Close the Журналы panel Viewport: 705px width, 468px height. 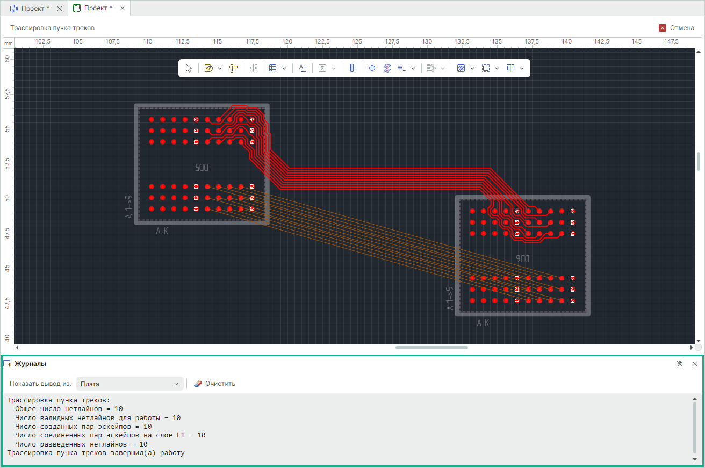pos(694,364)
